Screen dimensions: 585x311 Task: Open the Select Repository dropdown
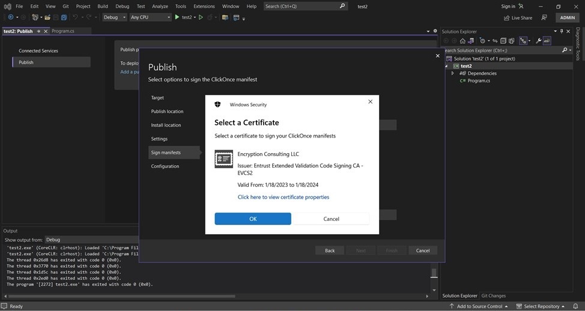(x=540, y=306)
